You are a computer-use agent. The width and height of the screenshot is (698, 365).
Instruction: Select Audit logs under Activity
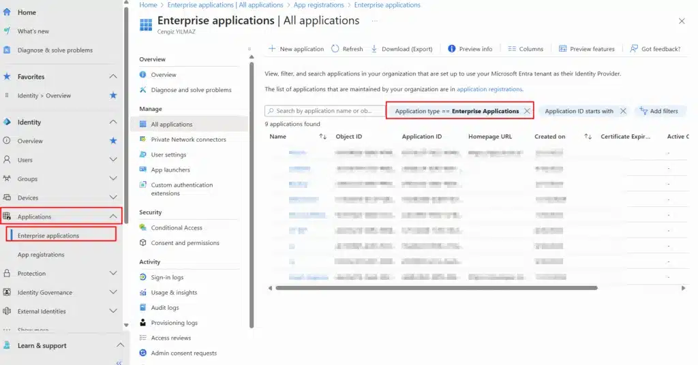(164, 308)
